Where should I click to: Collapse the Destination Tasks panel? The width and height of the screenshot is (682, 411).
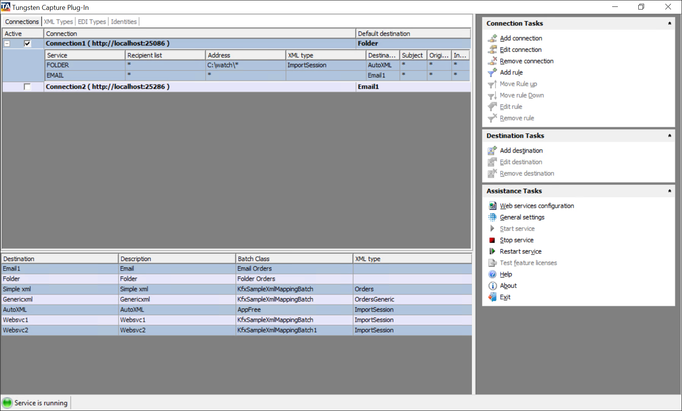(669, 136)
